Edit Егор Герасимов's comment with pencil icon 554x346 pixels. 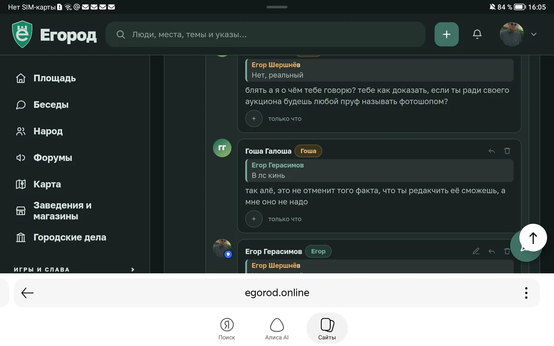[476, 251]
